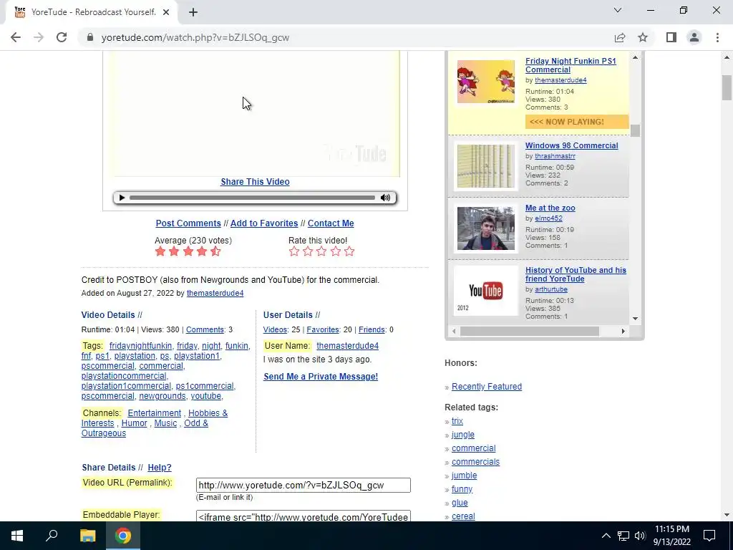
Task: Open Windows 98 Commercial title link
Action: click(x=571, y=145)
